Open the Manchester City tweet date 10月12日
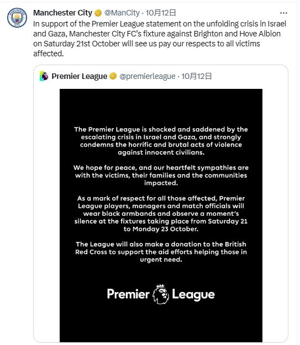 point(161,13)
